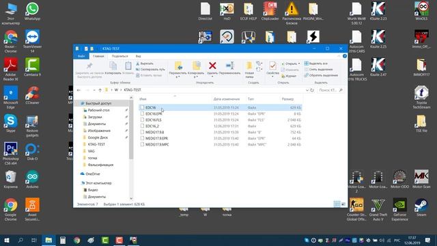
Task: Open Properties (Свойства) checkmark icon
Action: 272,66
